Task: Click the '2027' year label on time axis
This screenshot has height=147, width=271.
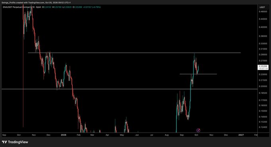Action: click(x=241, y=135)
